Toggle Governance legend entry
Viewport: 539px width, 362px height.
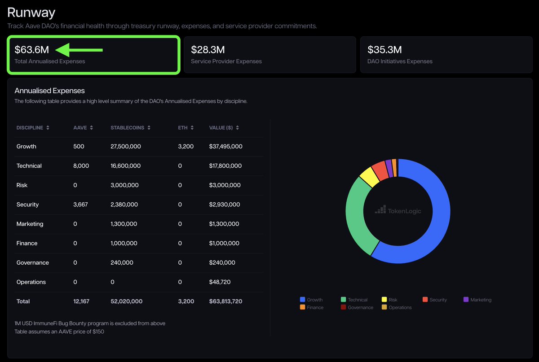[x=357, y=307]
